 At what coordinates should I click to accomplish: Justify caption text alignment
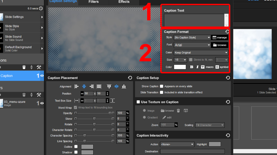[99, 86]
